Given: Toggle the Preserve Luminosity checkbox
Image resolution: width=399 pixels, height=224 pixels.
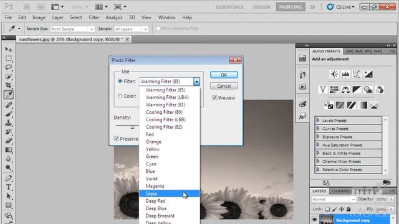Looking at the screenshot, I should click(x=117, y=139).
